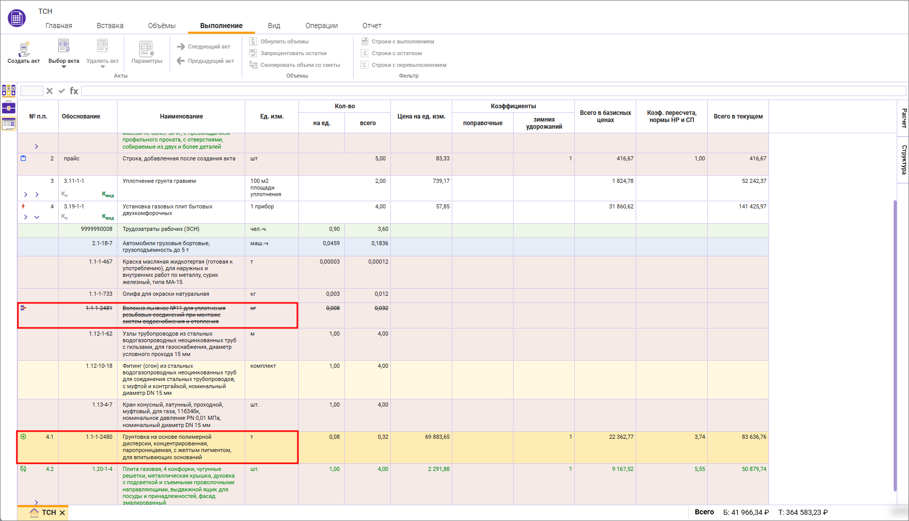
Task: Expand row 3 with the right-hand chevron
Action: (37, 195)
